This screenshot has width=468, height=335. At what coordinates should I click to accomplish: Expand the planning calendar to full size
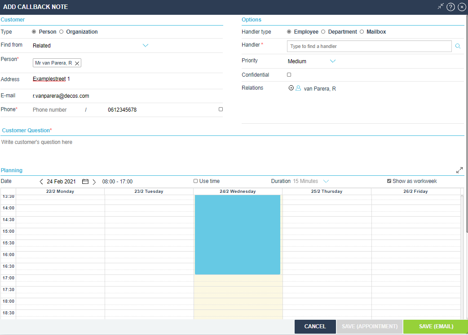(459, 170)
